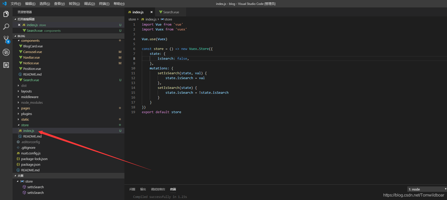Open the Explorer view in activity bar
447x200 pixels.
click(x=6, y=14)
